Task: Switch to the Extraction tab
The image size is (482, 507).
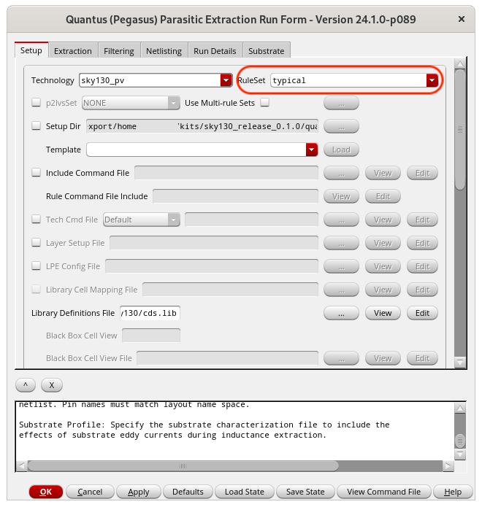Action: click(72, 51)
